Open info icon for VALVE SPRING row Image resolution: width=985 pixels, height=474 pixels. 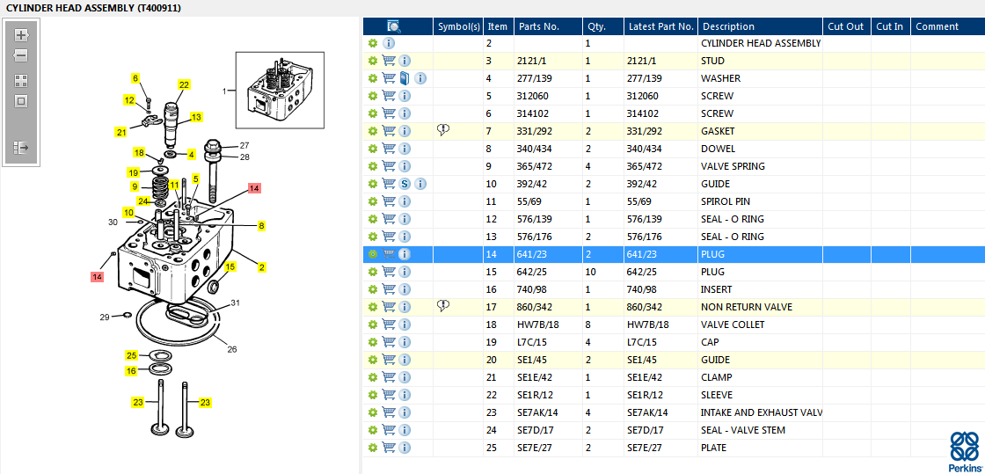[405, 166]
